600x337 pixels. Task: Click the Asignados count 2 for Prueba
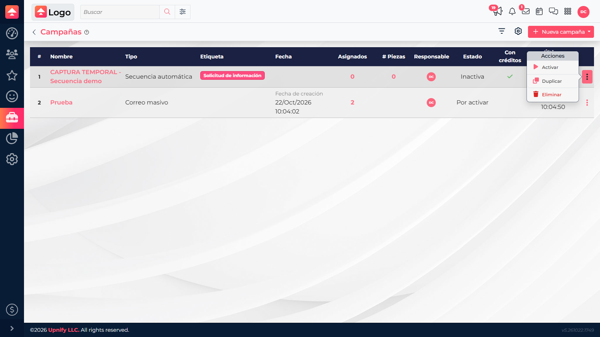coord(352,103)
